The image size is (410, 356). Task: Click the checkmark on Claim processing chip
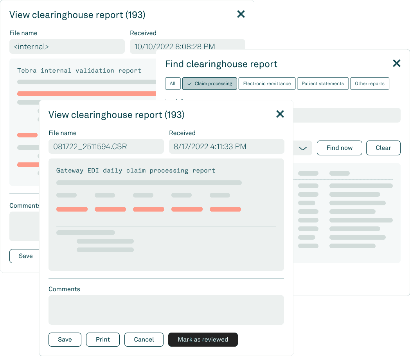[x=189, y=84]
